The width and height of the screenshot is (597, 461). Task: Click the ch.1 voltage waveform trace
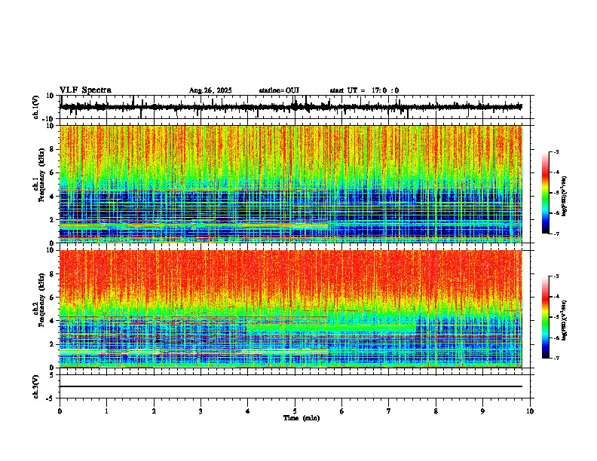tap(290, 107)
